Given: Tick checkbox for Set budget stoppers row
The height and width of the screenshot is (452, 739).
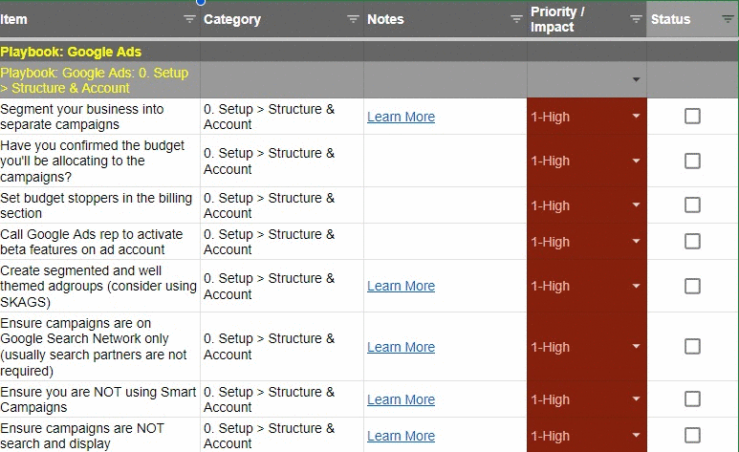Looking at the screenshot, I should pyautogui.click(x=692, y=205).
